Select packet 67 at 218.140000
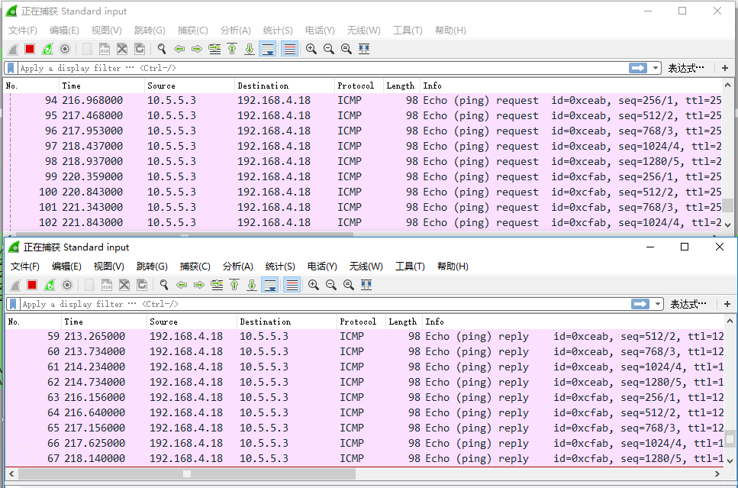 [365, 458]
